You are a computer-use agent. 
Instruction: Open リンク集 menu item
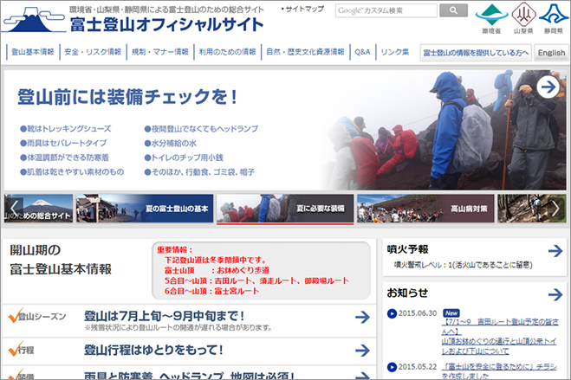[395, 52]
